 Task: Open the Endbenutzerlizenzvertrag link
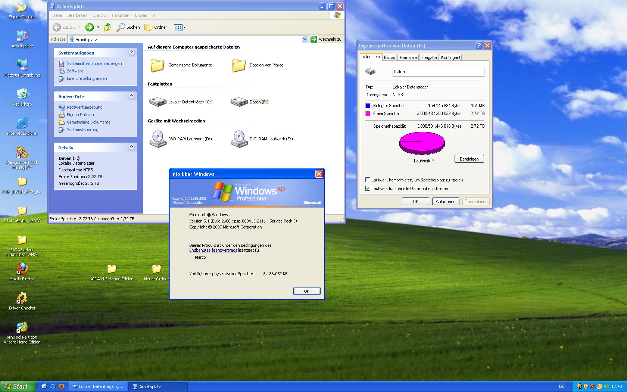(213, 250)
